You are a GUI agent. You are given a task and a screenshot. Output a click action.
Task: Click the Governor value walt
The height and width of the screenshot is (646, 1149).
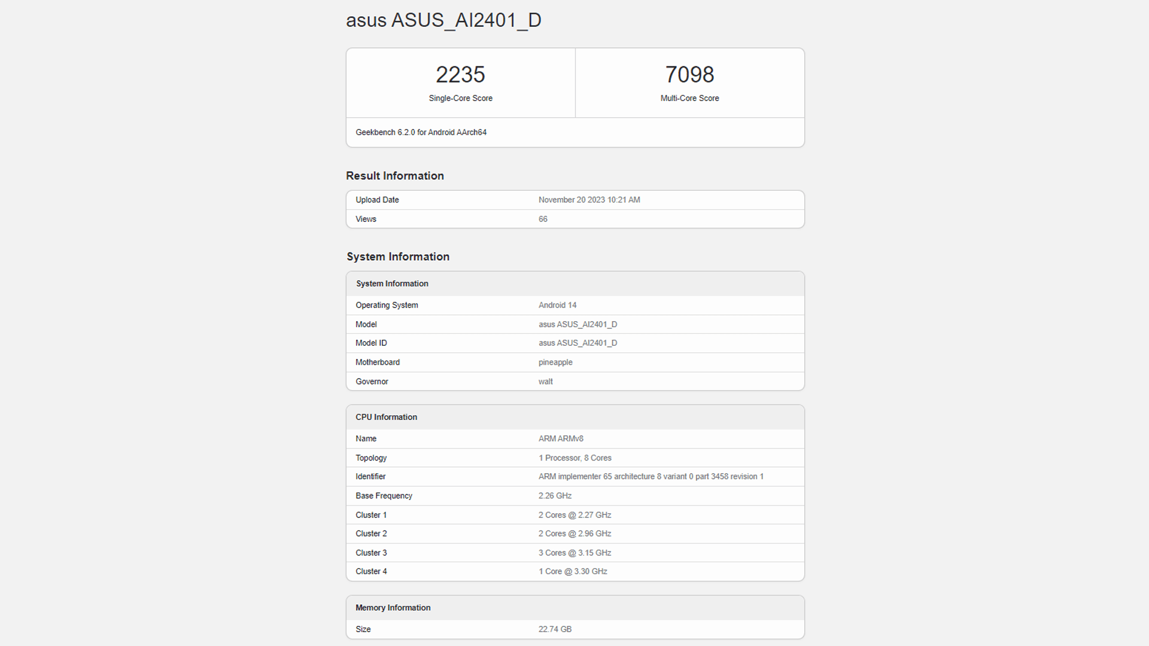pyautogui.click(x=545, y=381)
